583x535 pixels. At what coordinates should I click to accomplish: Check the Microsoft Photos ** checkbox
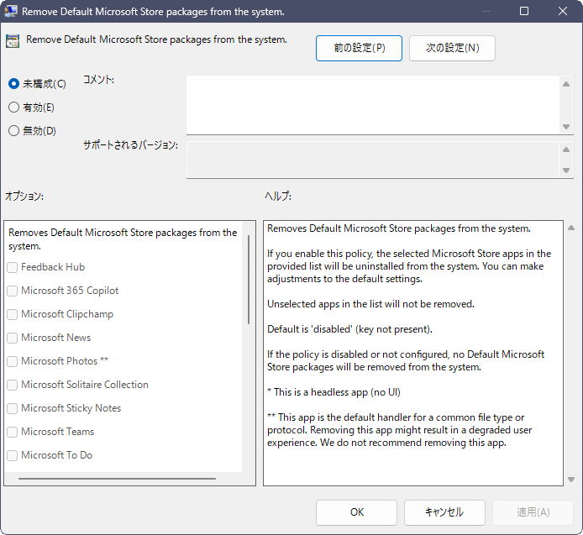13,361
